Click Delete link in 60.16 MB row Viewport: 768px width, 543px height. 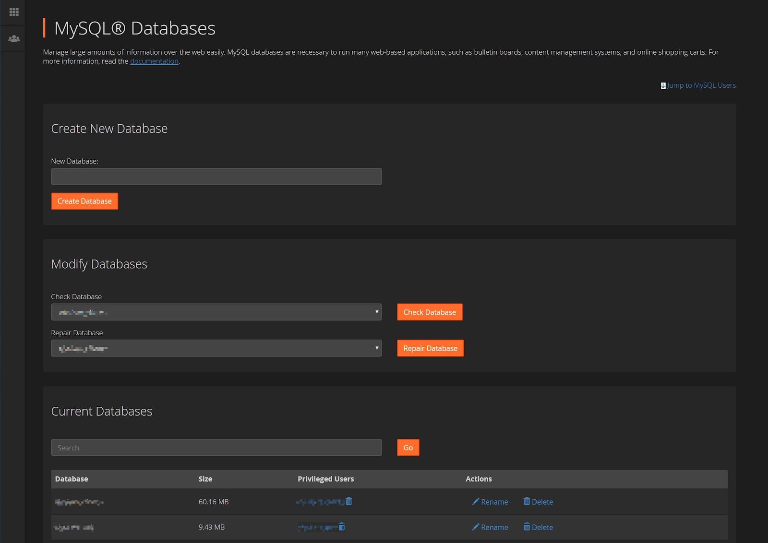point(542,502)
